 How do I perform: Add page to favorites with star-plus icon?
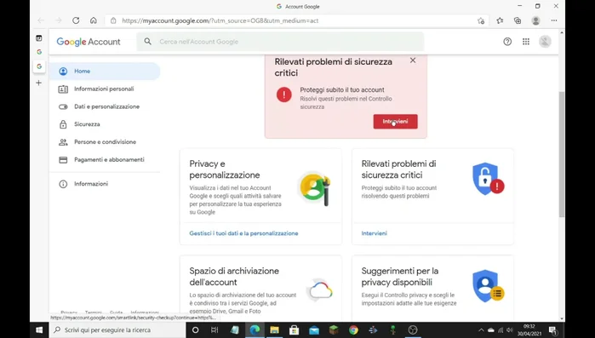[x=481, y=21]
